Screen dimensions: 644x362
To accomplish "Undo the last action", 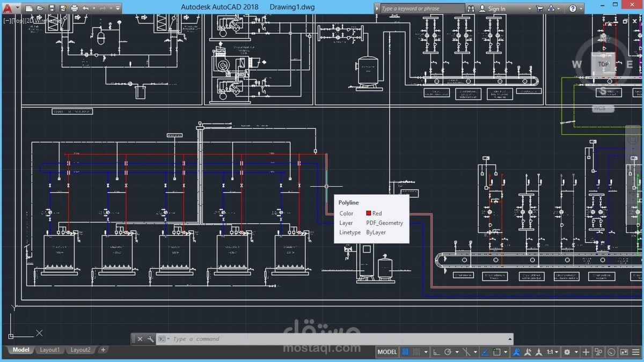I will tap(86, 8).
